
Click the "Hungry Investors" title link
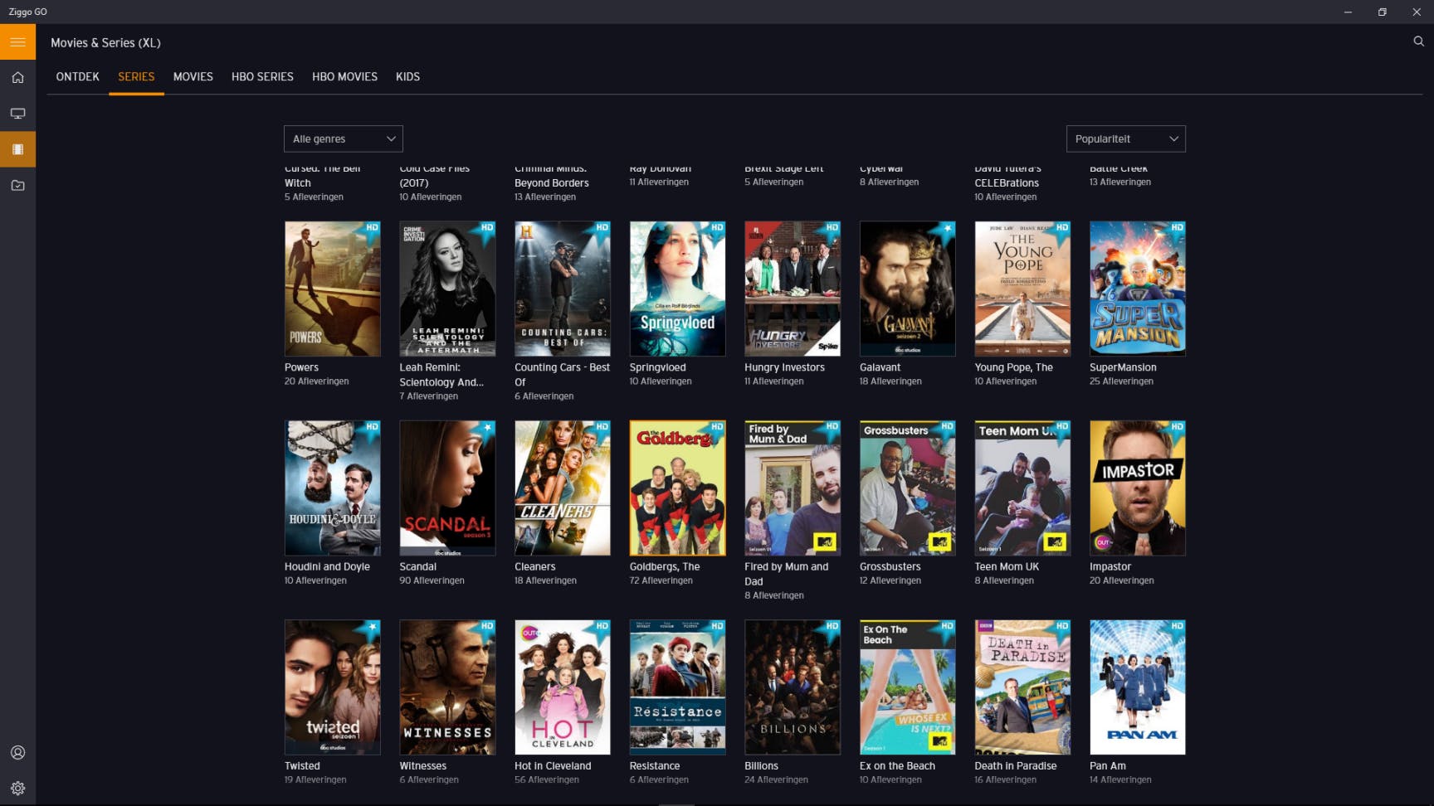[x=784, y=367]
